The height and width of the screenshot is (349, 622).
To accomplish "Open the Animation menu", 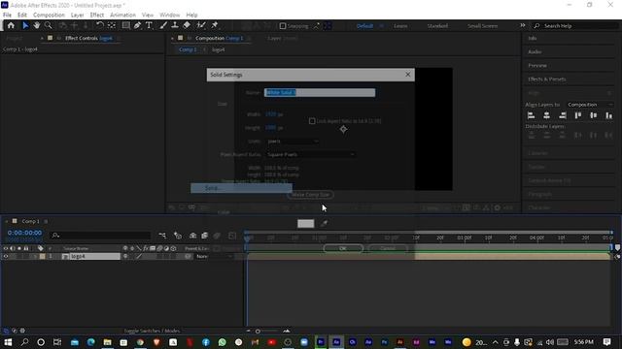I will tap(122, 15).
